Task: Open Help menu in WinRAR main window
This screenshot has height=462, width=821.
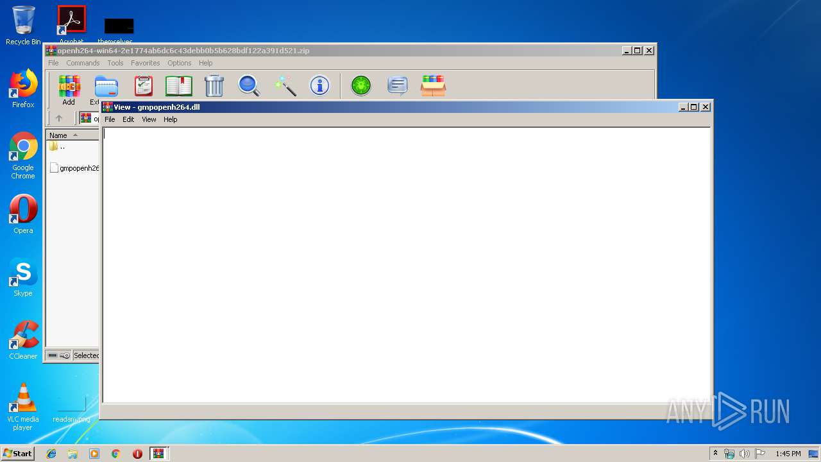Action: point(205,63)
